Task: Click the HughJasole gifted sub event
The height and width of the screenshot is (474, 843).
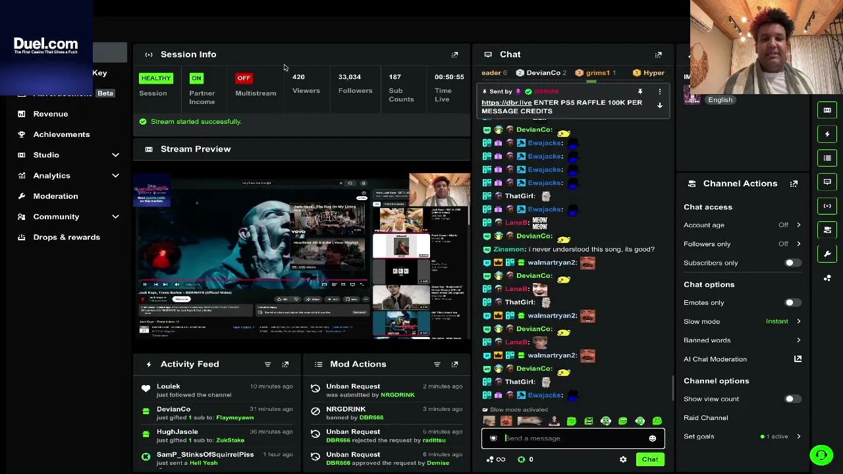Action: tap(217, 436)
